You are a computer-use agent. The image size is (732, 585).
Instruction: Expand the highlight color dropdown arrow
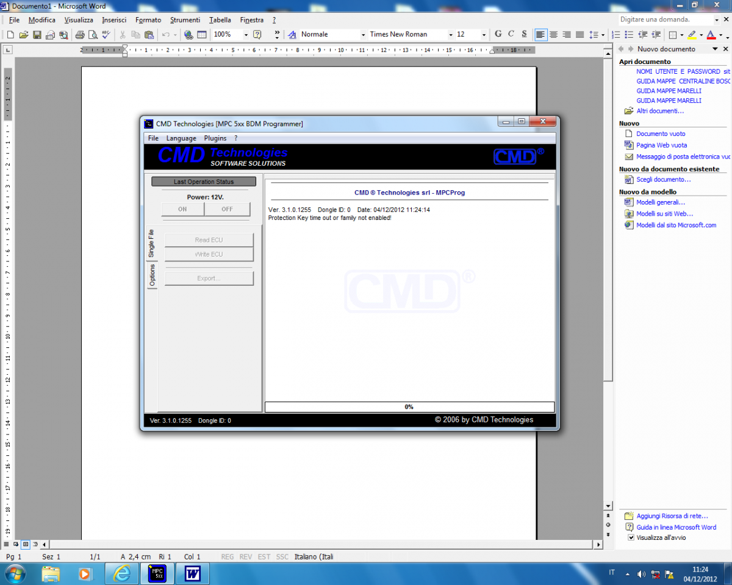[x=701, y=35]
